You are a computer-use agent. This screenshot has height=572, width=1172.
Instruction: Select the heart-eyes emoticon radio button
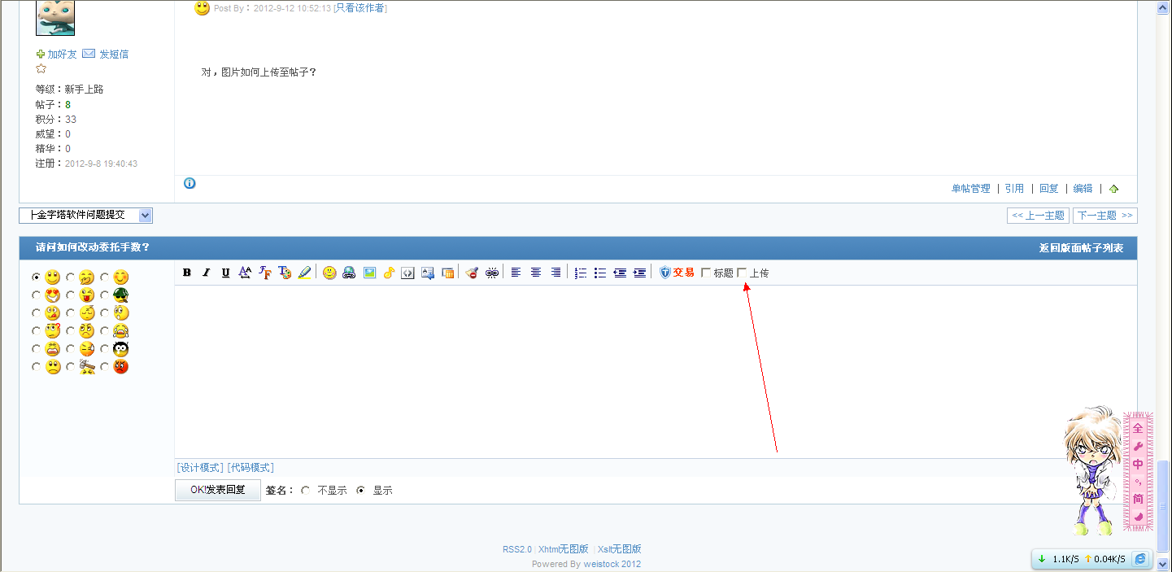click(x=36, y=295)
